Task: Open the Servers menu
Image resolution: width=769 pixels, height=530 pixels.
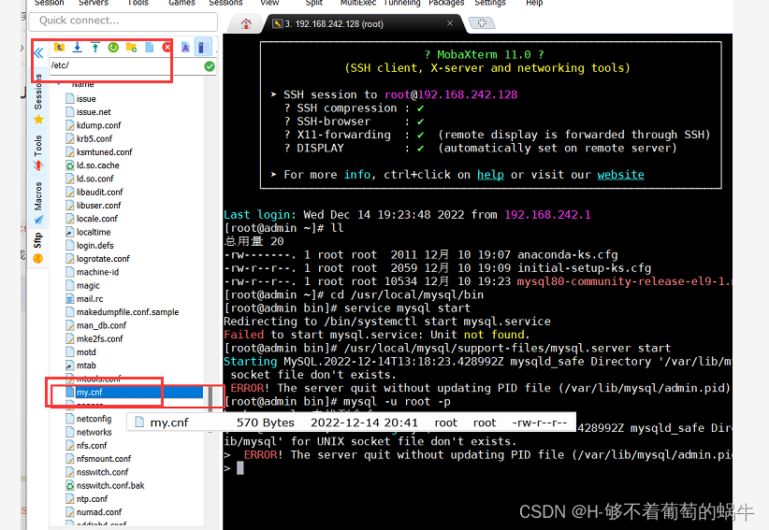Action: pyautogui.click(x=94, y=3)
